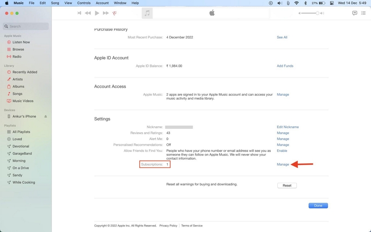Screen dimensions: 371x232
Task: Open the Loved playlist
Action: 17,139
